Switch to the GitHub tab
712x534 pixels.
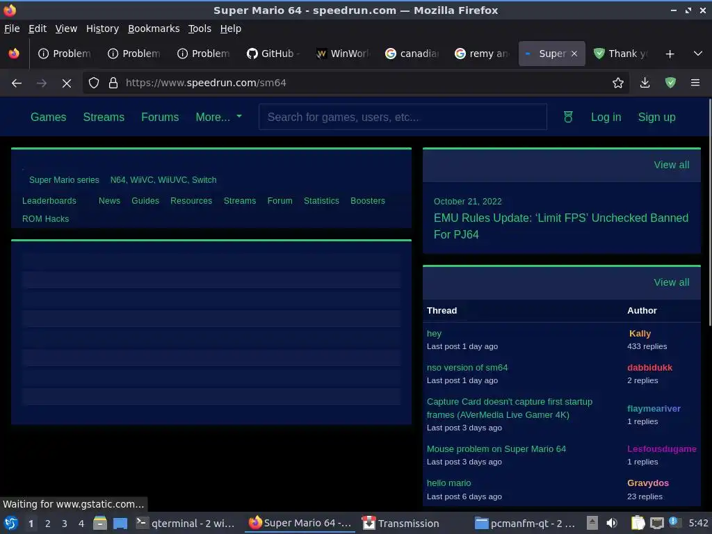(x=273, y=54)
